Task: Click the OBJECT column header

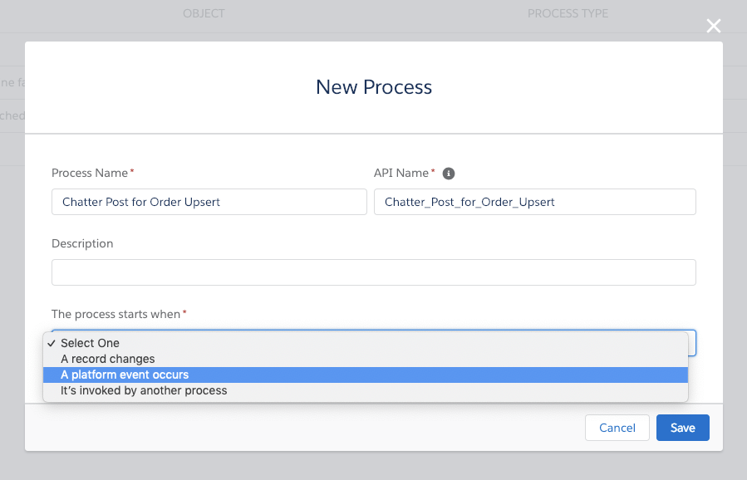Action: click(204, 14)
